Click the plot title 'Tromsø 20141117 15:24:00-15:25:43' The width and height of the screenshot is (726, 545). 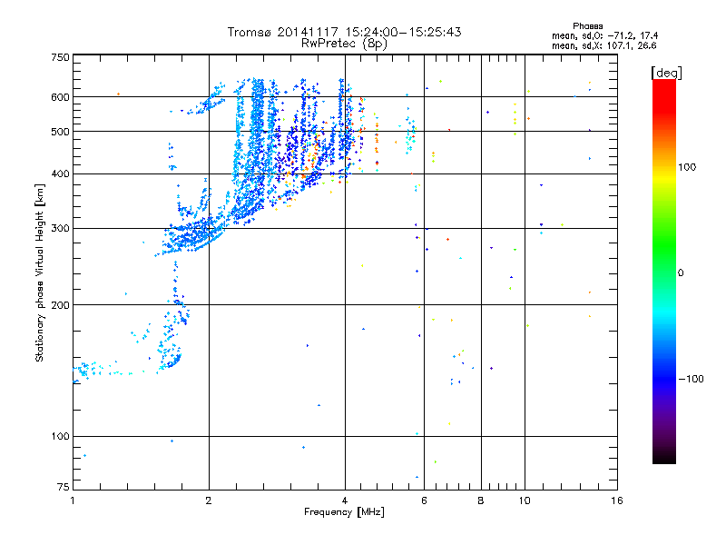(x=344, y=32)
